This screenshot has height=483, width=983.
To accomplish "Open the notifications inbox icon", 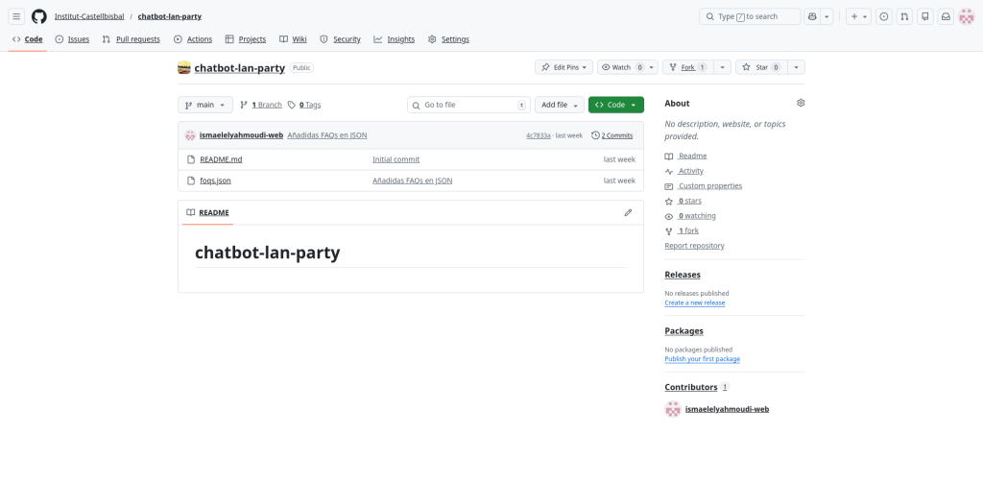I will [x=946, y=16].
